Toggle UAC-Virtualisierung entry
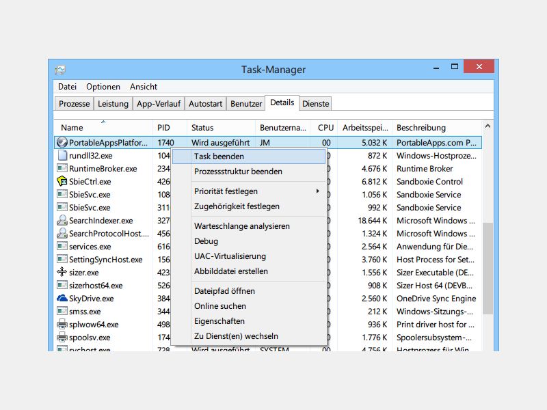Screen dimensions: 547x410 (x=249, y=256)
